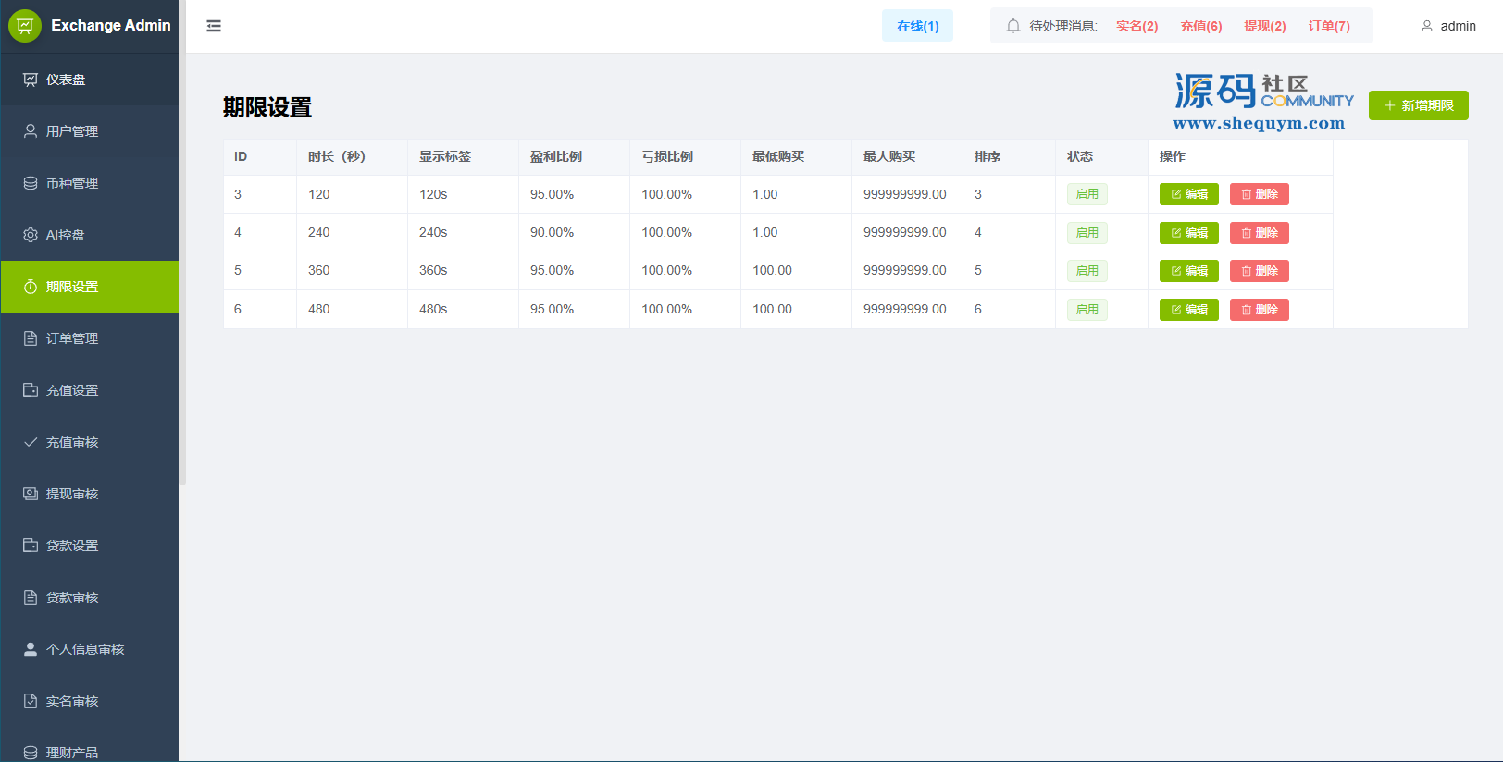1503x762 pixels.
Task: Click the 订单管理 document icon in sidebar
Action: point(31,338)
